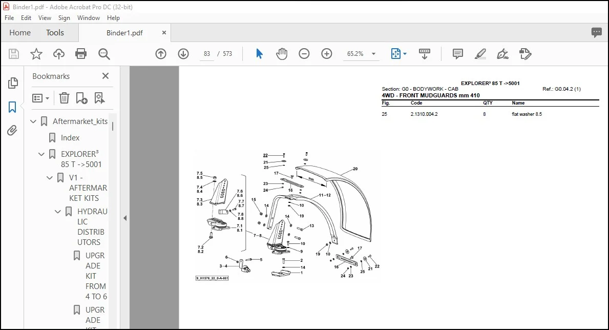This screenshot has width=609, height=330.
Task: Close the Bookmarks panel
Action: 105,76
